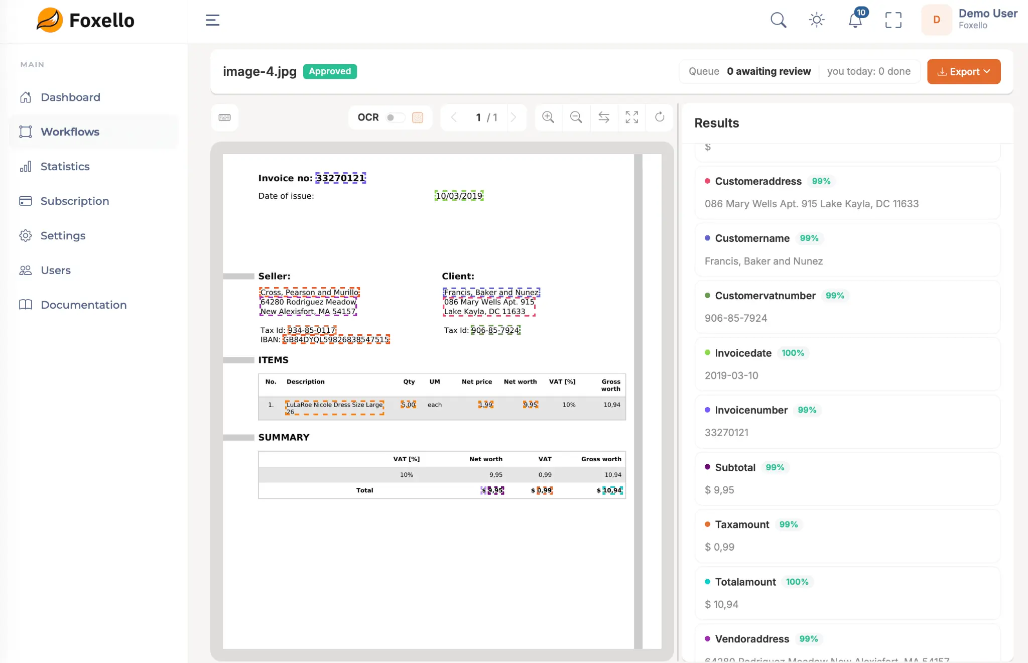Select the Customervatnumber value 906-85-7924
This screenshot has height=663, width=1028.
736,318
